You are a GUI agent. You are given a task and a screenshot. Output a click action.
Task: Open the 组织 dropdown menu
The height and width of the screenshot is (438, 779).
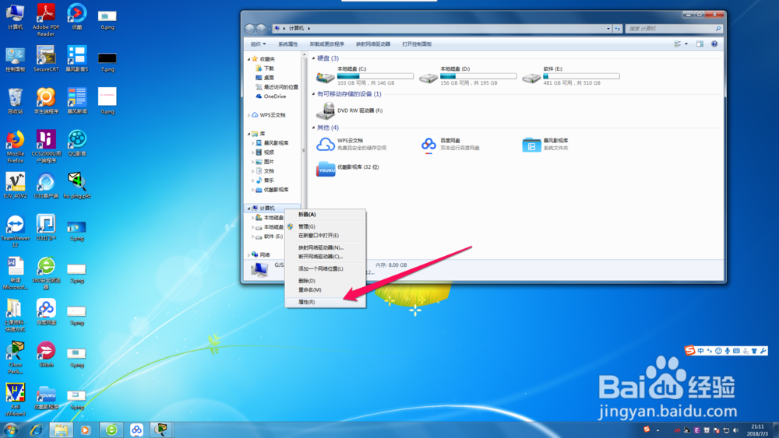[258, 44]
